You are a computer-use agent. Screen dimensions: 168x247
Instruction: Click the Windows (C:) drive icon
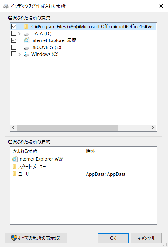(x=26, y=54)
